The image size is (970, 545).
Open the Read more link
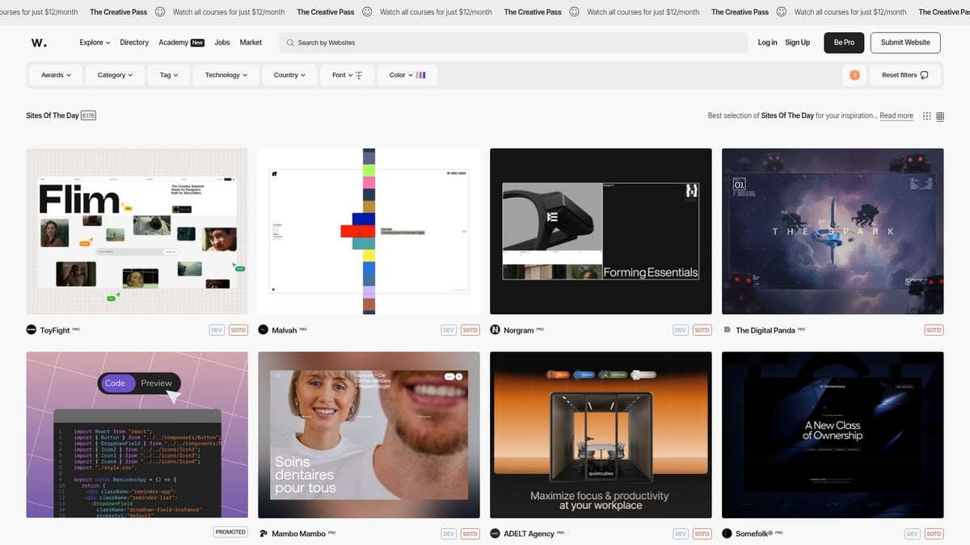896,115
